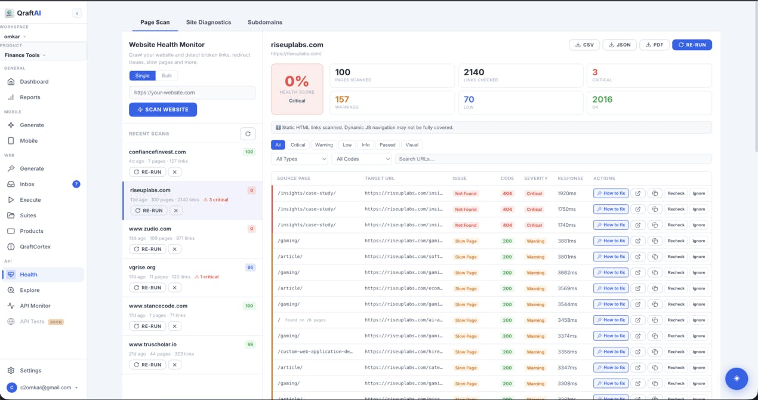Viewport: 758px width, 400px height.
Task: Filter results by Passed
Action: pyautogui.click(x=387, y=145)
